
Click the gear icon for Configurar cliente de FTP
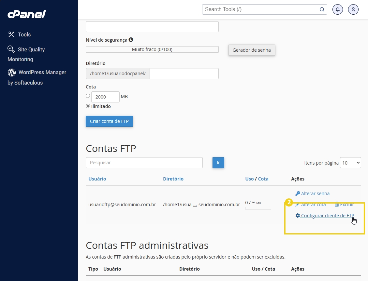(298, 215)
